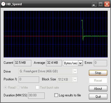Screen dimensions: 111x103
Task: Minimize the HD_Speed window
Action: 94,4
